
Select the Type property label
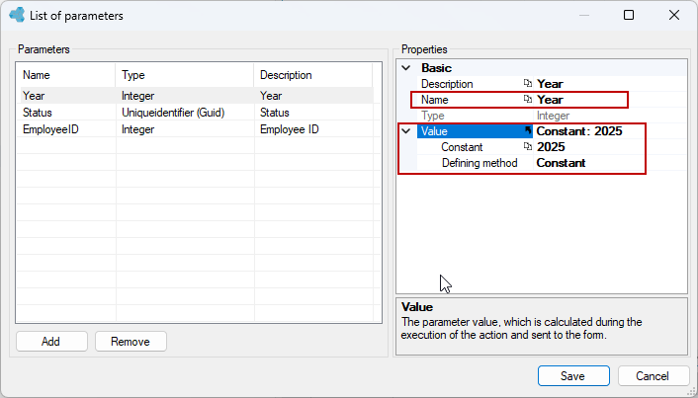click(x=433, y=116)
